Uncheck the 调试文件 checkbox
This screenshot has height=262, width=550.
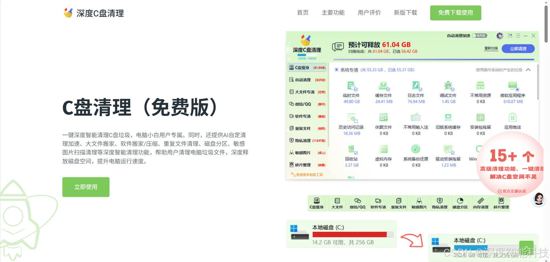453,89
